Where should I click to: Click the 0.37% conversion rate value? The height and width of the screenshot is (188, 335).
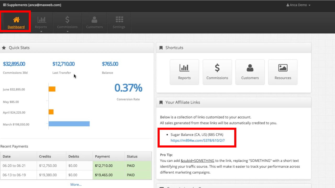pos(128,88)
